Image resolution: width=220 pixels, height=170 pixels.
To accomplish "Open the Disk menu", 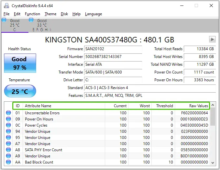I will pyautogui.click(x=64, y=14).
